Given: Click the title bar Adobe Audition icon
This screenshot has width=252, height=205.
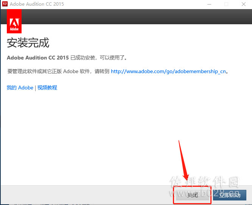Looking at the screenshot, I should pos(5,4).
